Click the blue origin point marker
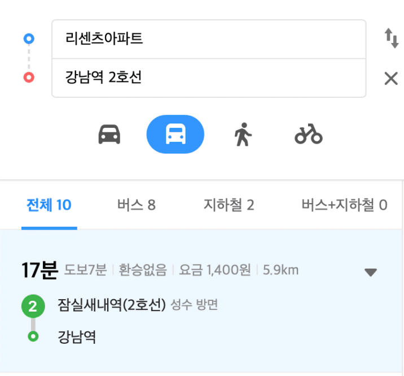 (29, 39)
